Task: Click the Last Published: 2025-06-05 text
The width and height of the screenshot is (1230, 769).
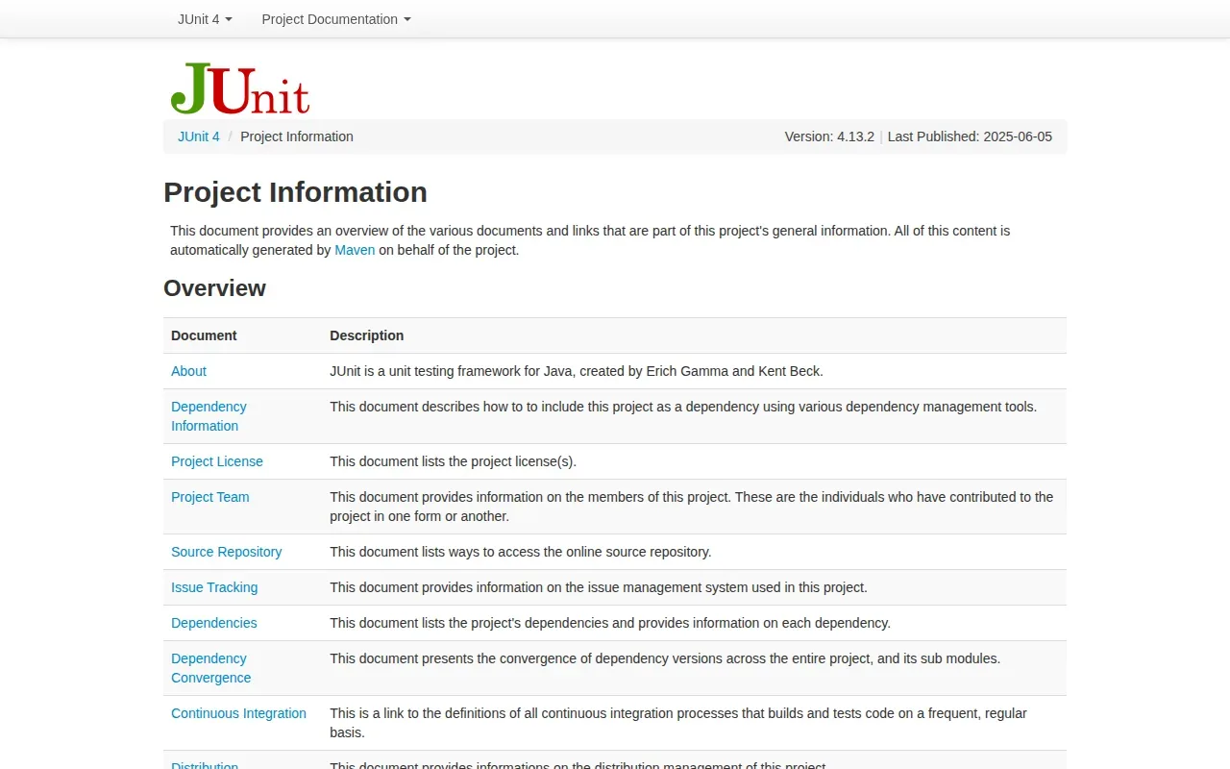Action: (x=970, y=136)
